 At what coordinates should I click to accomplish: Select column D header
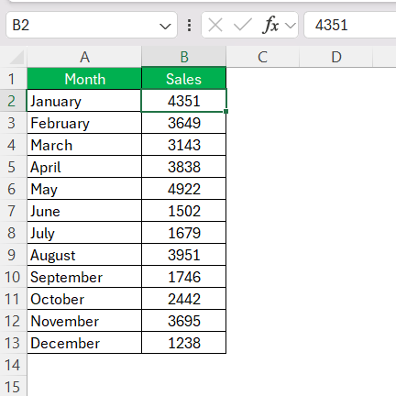pos(336,57)
